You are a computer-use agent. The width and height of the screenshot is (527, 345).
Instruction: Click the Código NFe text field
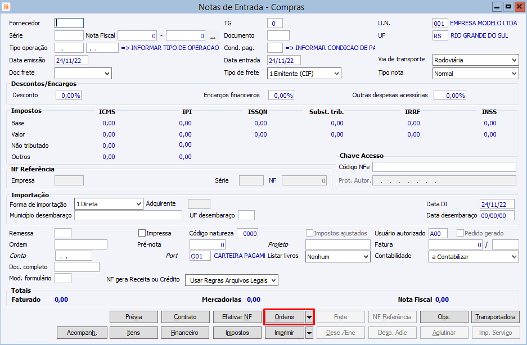(x=444, y=167)
